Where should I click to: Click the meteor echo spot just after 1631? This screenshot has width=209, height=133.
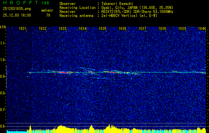30,72
